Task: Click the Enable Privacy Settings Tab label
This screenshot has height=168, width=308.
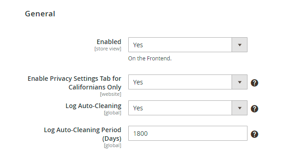Action: [75, 83]
